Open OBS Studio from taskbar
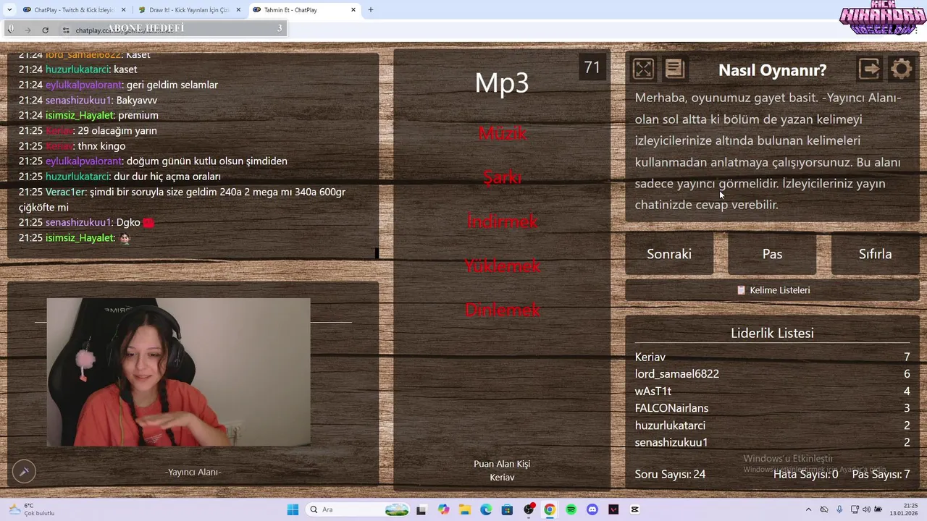This screenshot has width=927, height=521. (529, 509)
